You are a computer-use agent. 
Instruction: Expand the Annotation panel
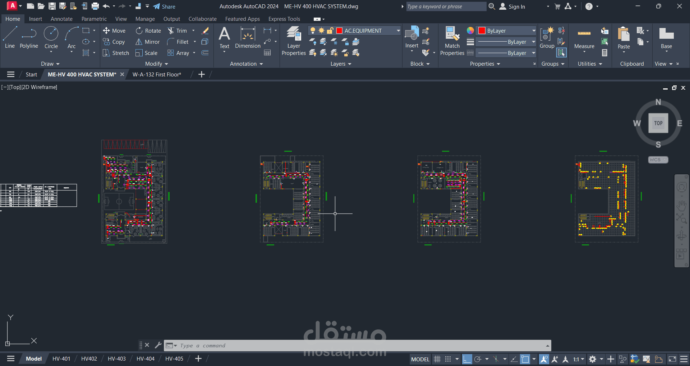pos(247,64)
